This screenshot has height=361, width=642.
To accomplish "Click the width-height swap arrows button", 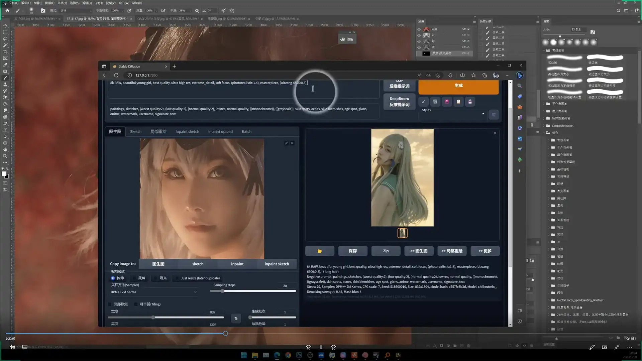I will [x=236, y=318].
